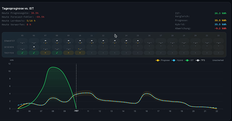The height and width of the screenshot is (121, 232).
Task: Toggle the Hybrid series in chart legend
Action: (177, 60)
